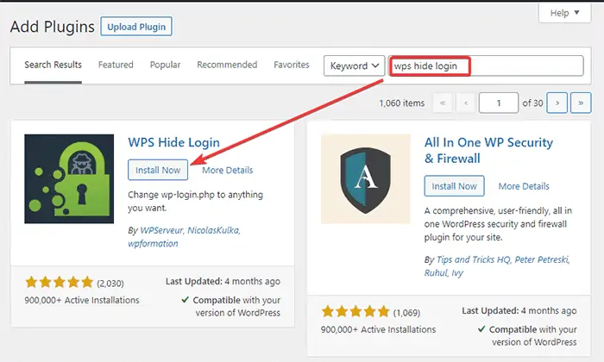
Task: Open the Help dropdown
Action: [564, 13]
